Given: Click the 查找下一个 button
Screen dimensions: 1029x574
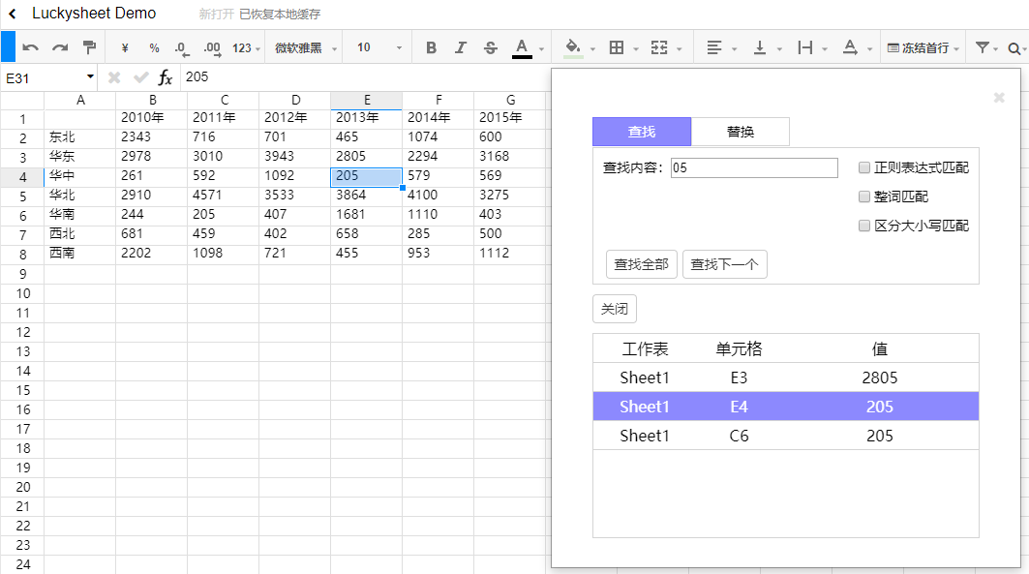Looking at the screenshot, I should click(724, 263).
